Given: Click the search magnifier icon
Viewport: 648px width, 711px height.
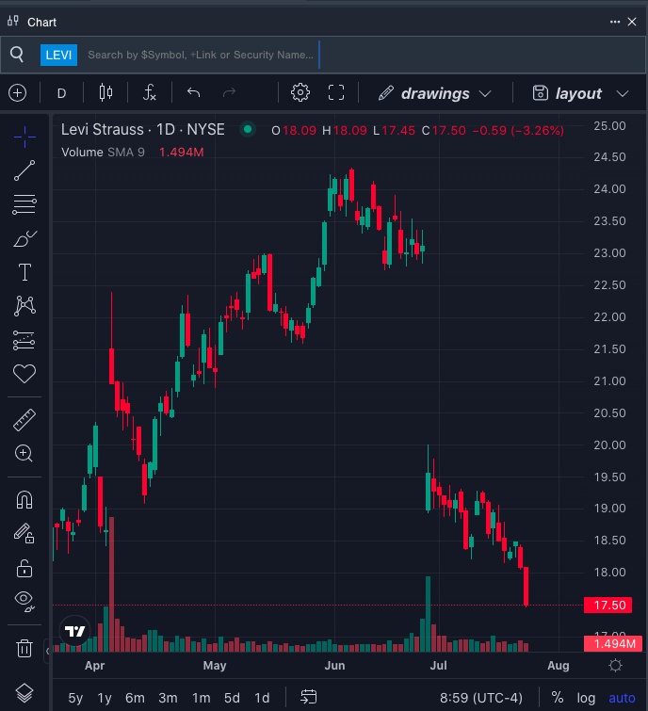Looking at the screenshot, I should tap(17, 55).
